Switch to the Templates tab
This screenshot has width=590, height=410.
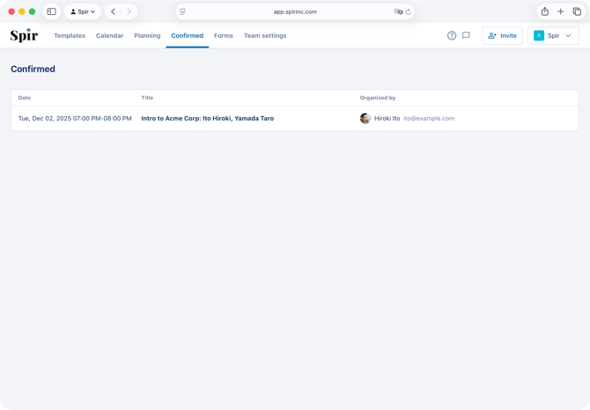point(70,36)
